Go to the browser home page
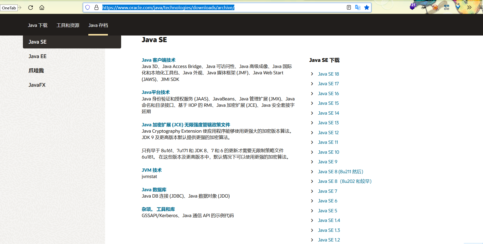This screenshot has height=244, width=483. click(42, 8)
